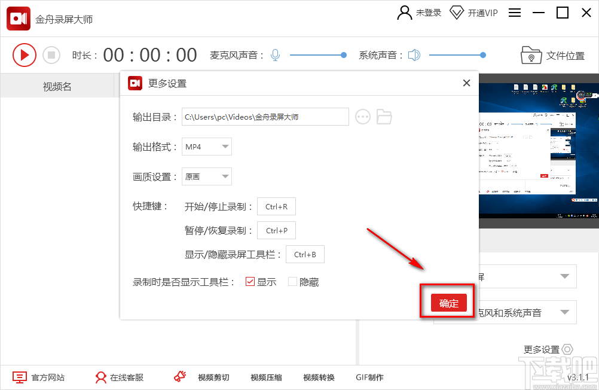Check the 隐藏 toolbar checkbox
Viewport: 599px width, 390px height.
click(292, 282)
